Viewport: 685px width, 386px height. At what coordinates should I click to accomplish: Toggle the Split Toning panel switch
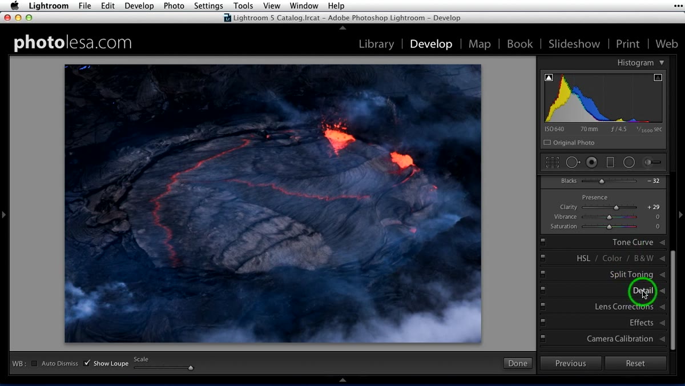pos(543,275)
